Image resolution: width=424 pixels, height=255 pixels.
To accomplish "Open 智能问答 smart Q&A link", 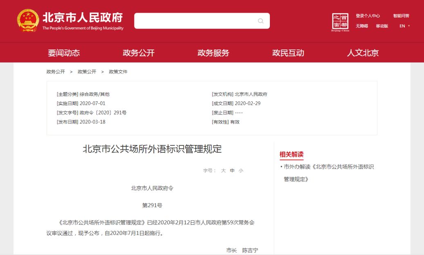I will [401, 16].
